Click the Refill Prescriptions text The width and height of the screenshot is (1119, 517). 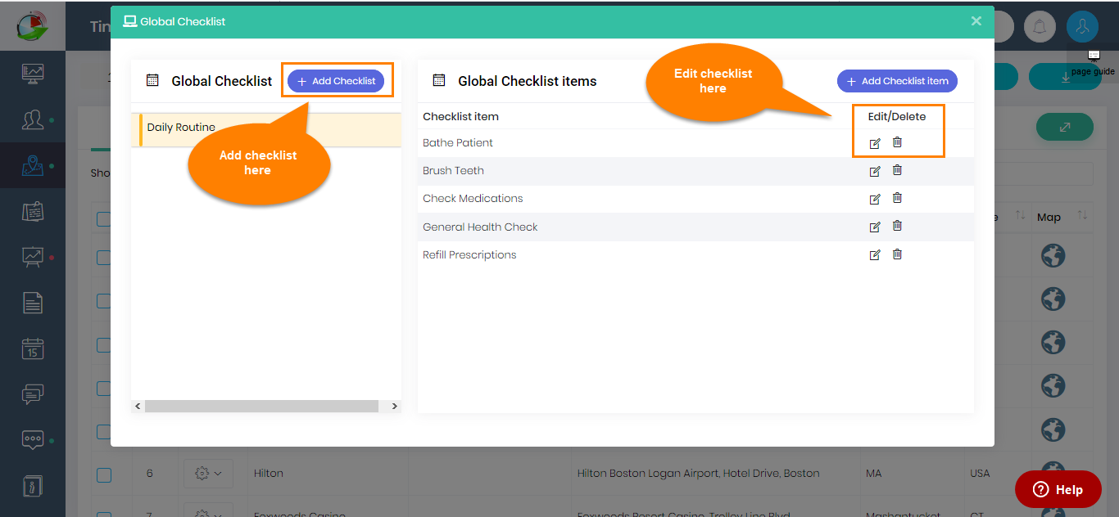(469, 255)
